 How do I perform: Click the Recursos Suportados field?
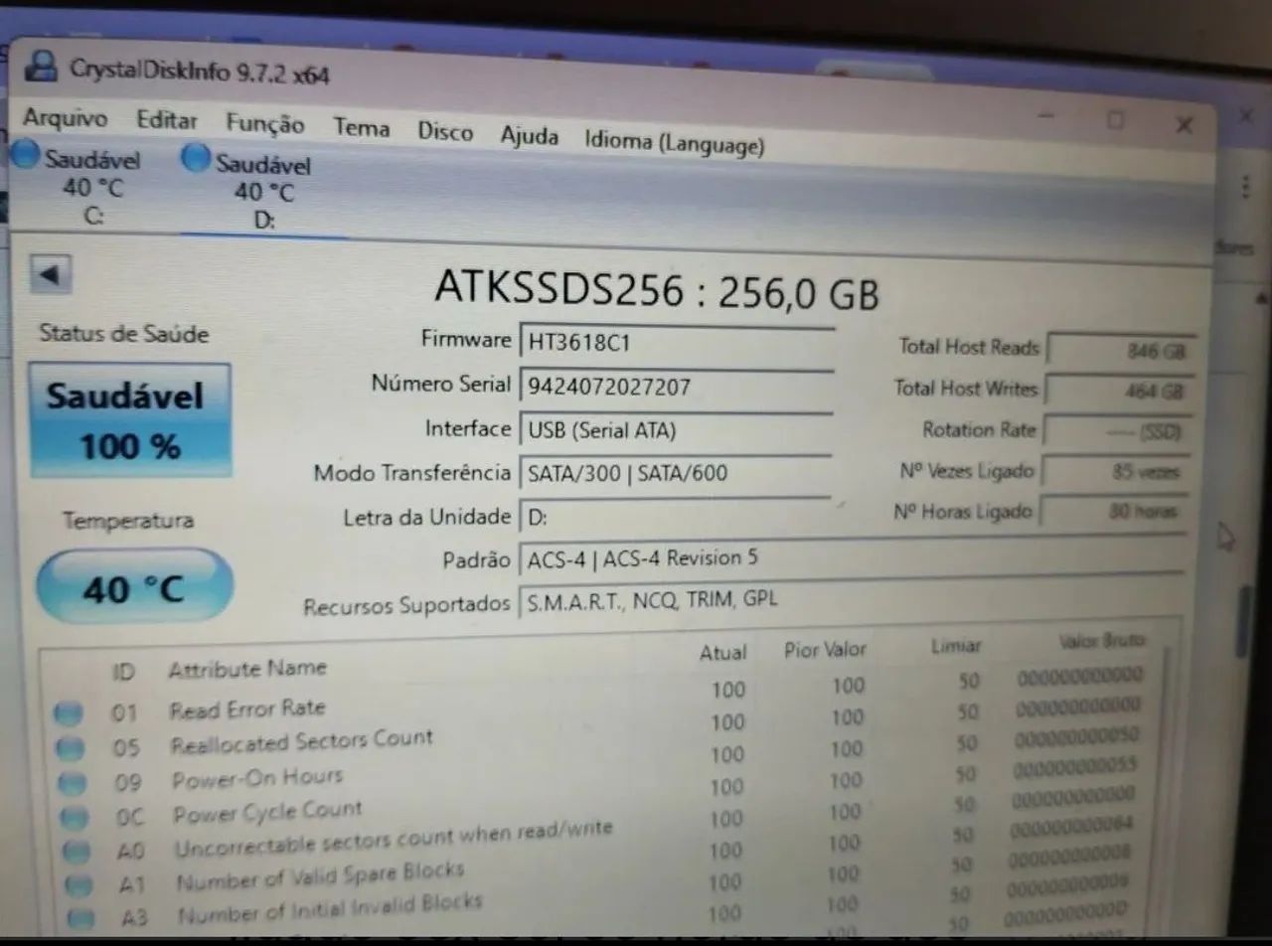tap(851, 600)
